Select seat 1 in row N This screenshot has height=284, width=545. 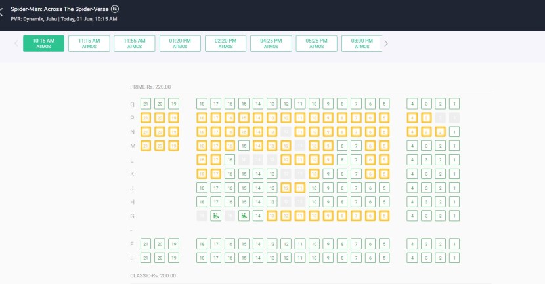pos(454,132)
